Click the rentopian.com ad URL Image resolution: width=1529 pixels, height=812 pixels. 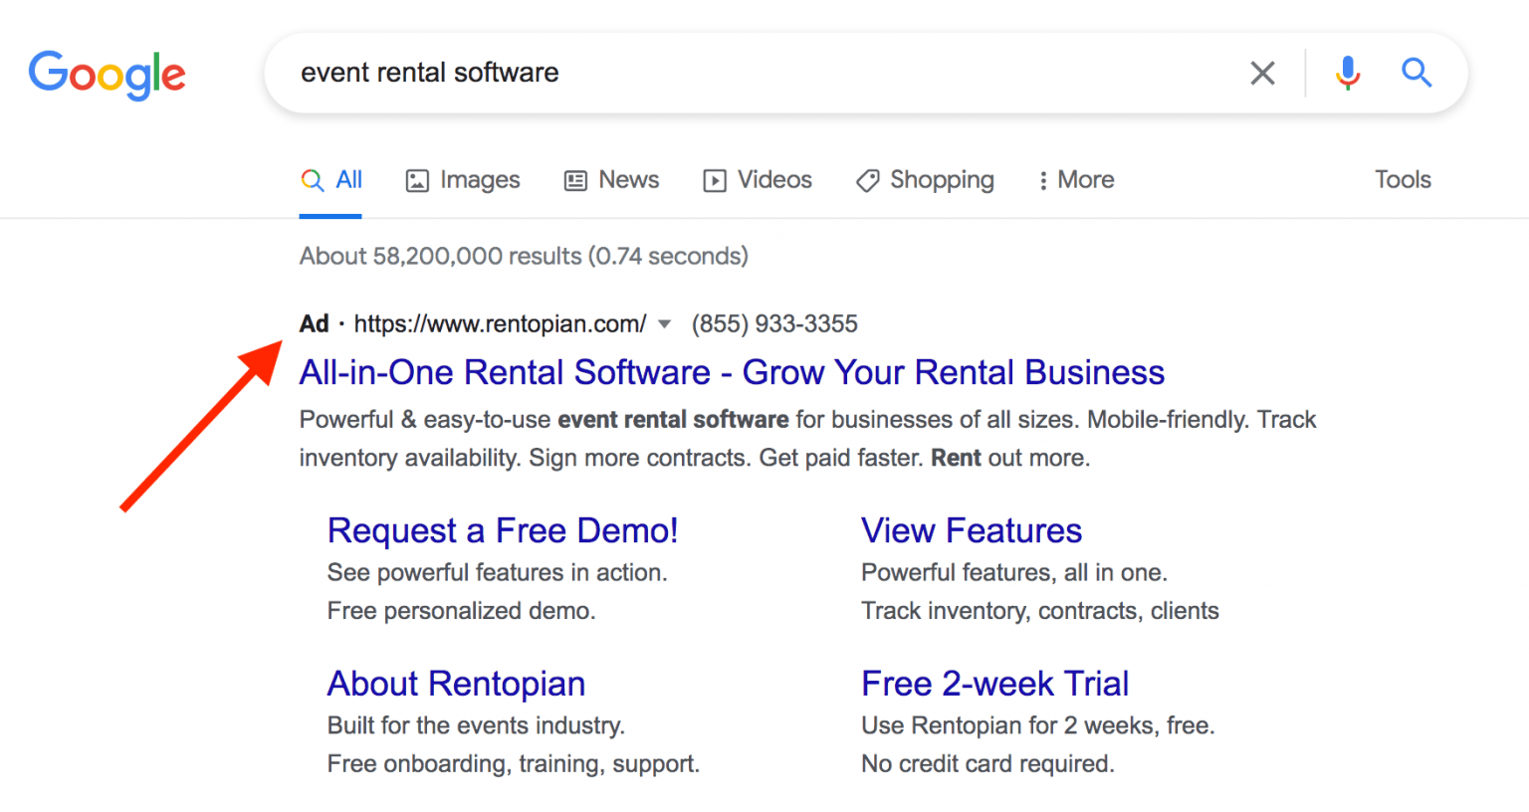(x=500, y=324)
